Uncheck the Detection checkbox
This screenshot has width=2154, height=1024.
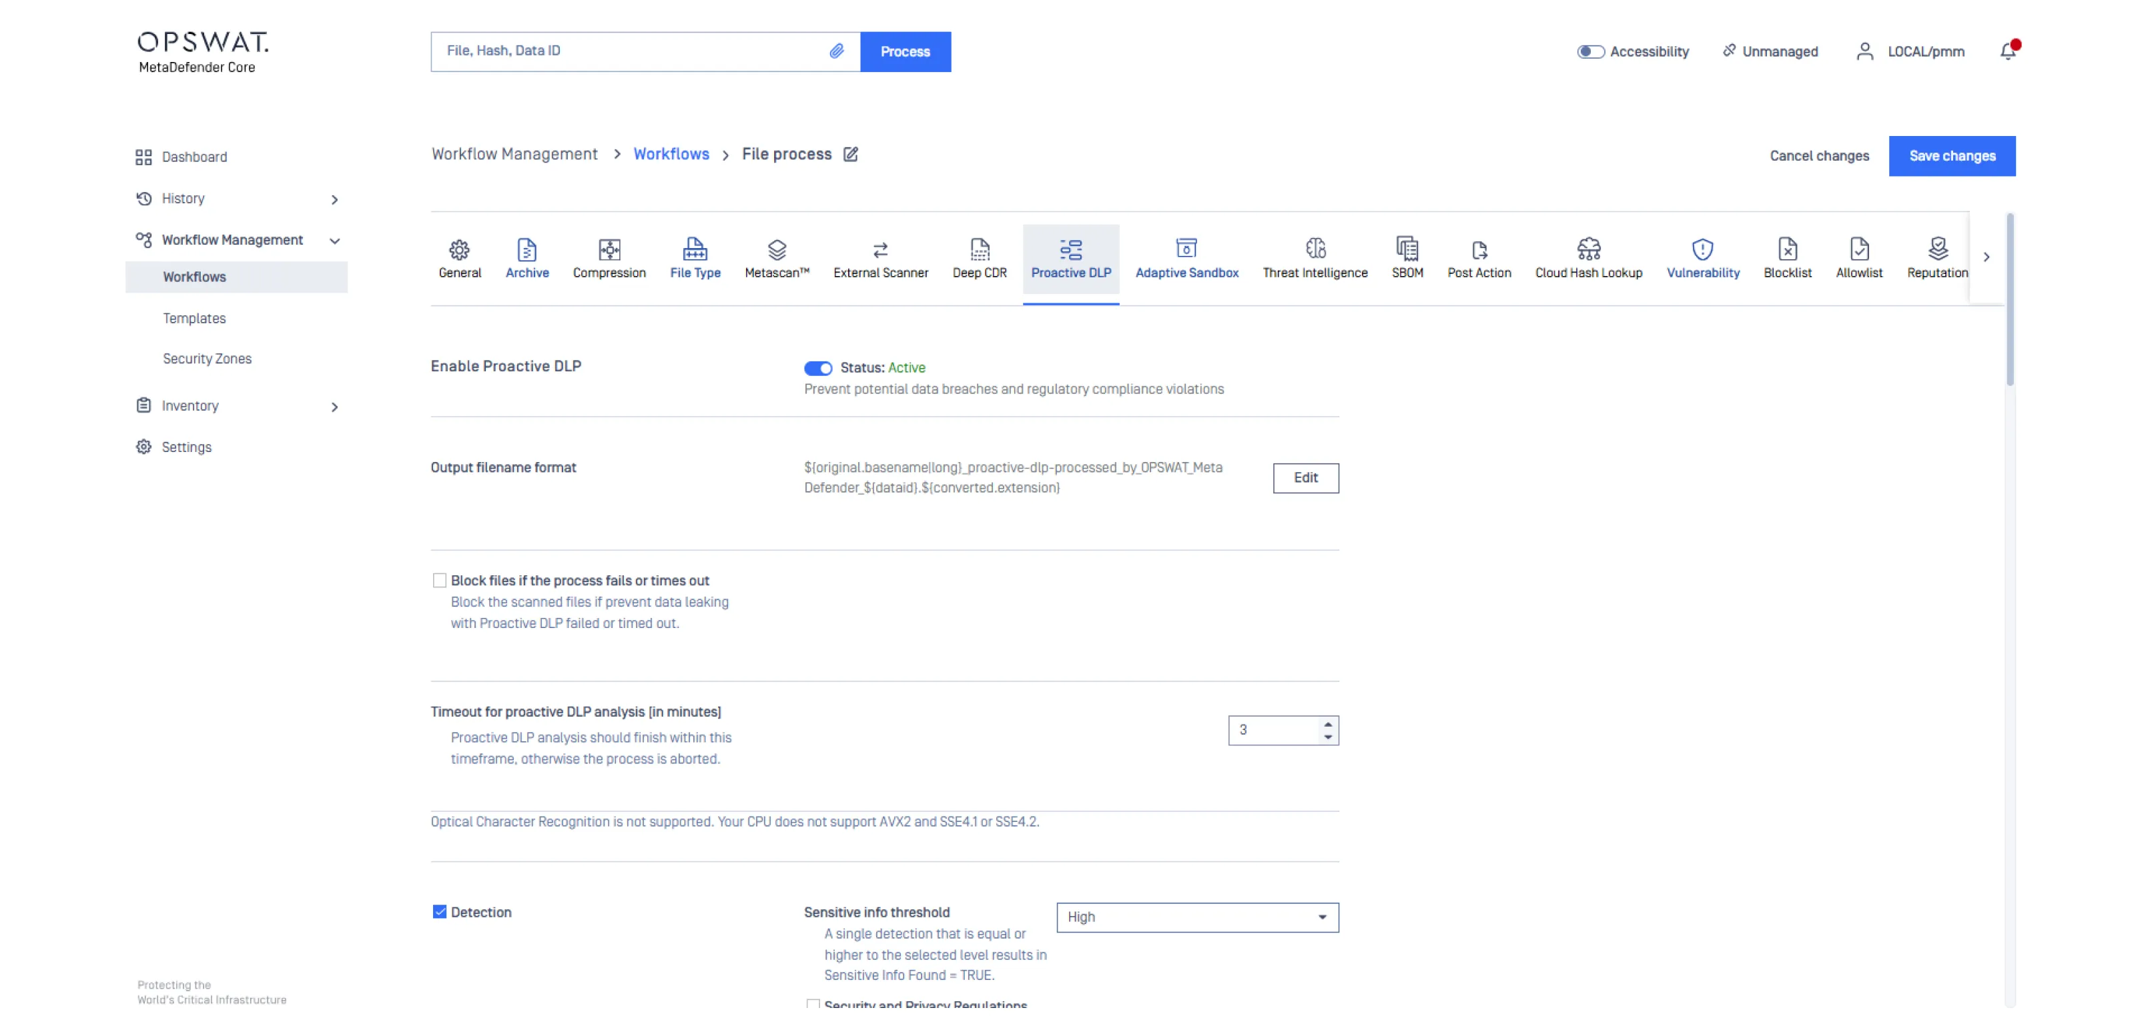click(439, 912)
